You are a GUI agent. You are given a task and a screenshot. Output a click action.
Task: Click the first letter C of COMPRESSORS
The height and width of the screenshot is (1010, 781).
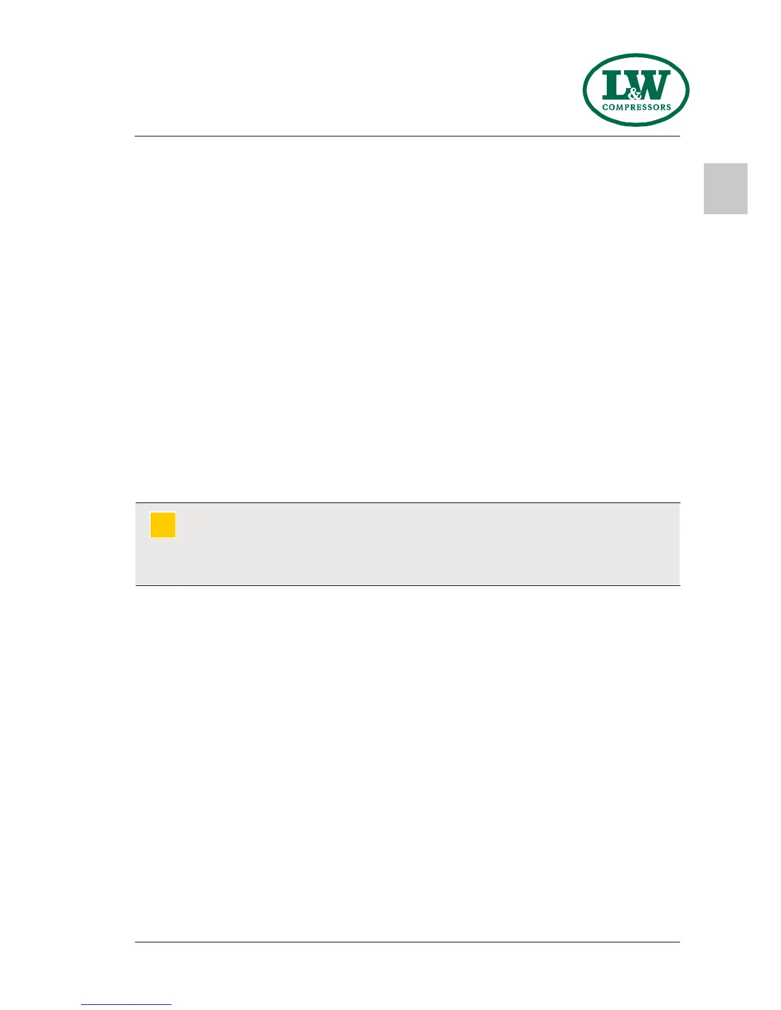click(605, 107)
